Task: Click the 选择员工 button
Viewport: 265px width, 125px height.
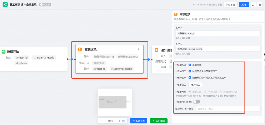Action: [x=196, y=85]
